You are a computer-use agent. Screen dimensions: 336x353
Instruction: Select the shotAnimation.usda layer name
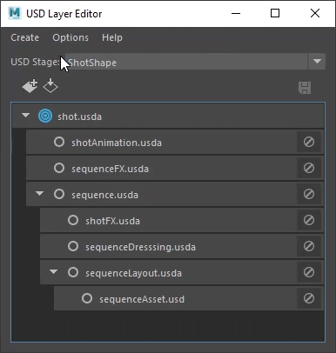point(117,143)
